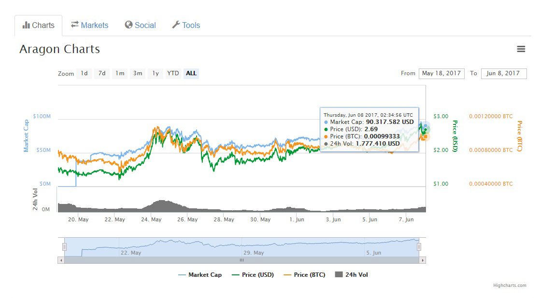Image resolution: width=554 pixels, height=298 pixels.
Task: Click the 29. May navigator label
Action: [x=254, y=253]
